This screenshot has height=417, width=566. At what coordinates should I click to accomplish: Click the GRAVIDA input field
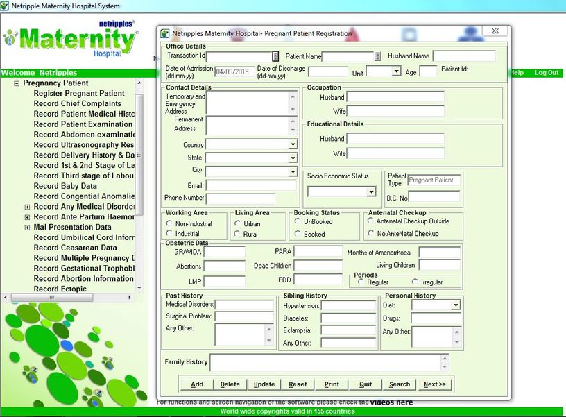[224, 252]
